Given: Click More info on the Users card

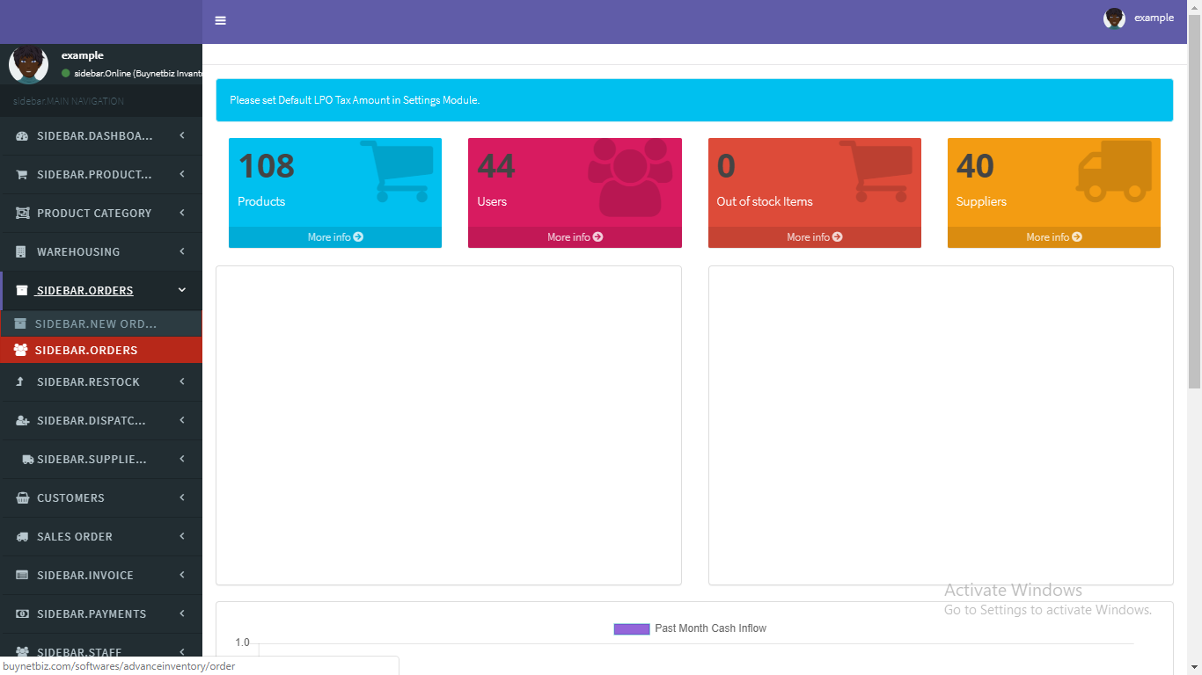Looking at the screenshot, I should tap(574, 237).
